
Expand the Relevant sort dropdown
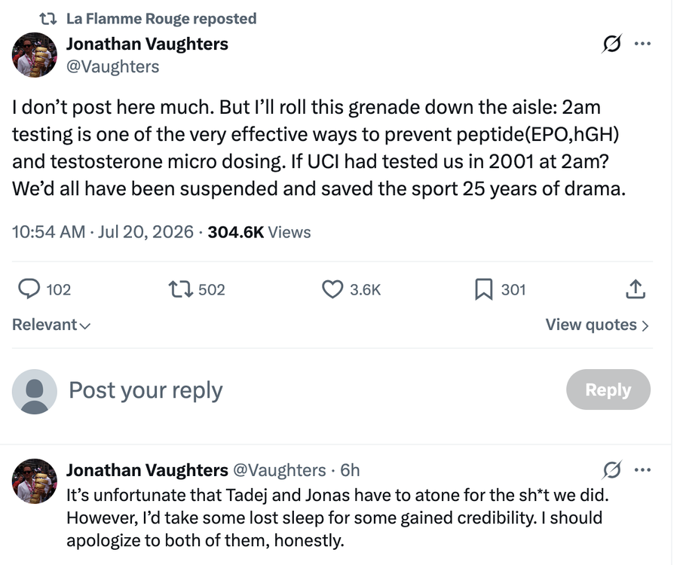[x=51, y=325]
